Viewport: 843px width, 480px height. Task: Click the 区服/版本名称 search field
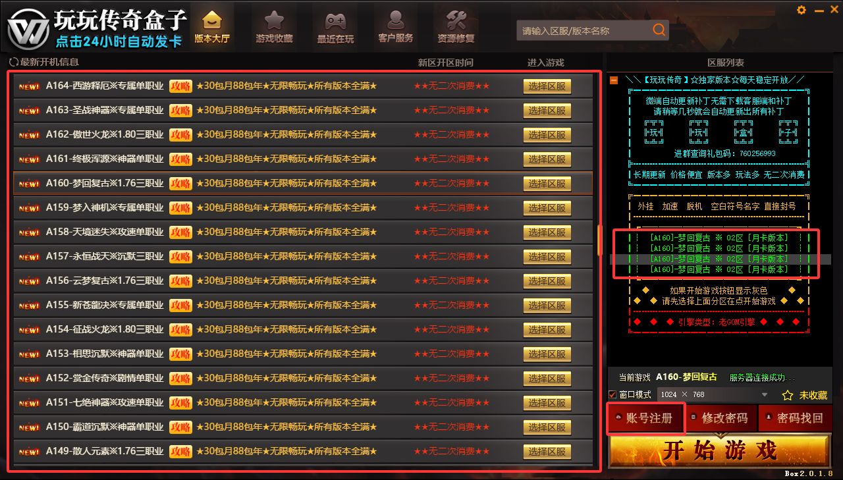(x=583, y=30)
